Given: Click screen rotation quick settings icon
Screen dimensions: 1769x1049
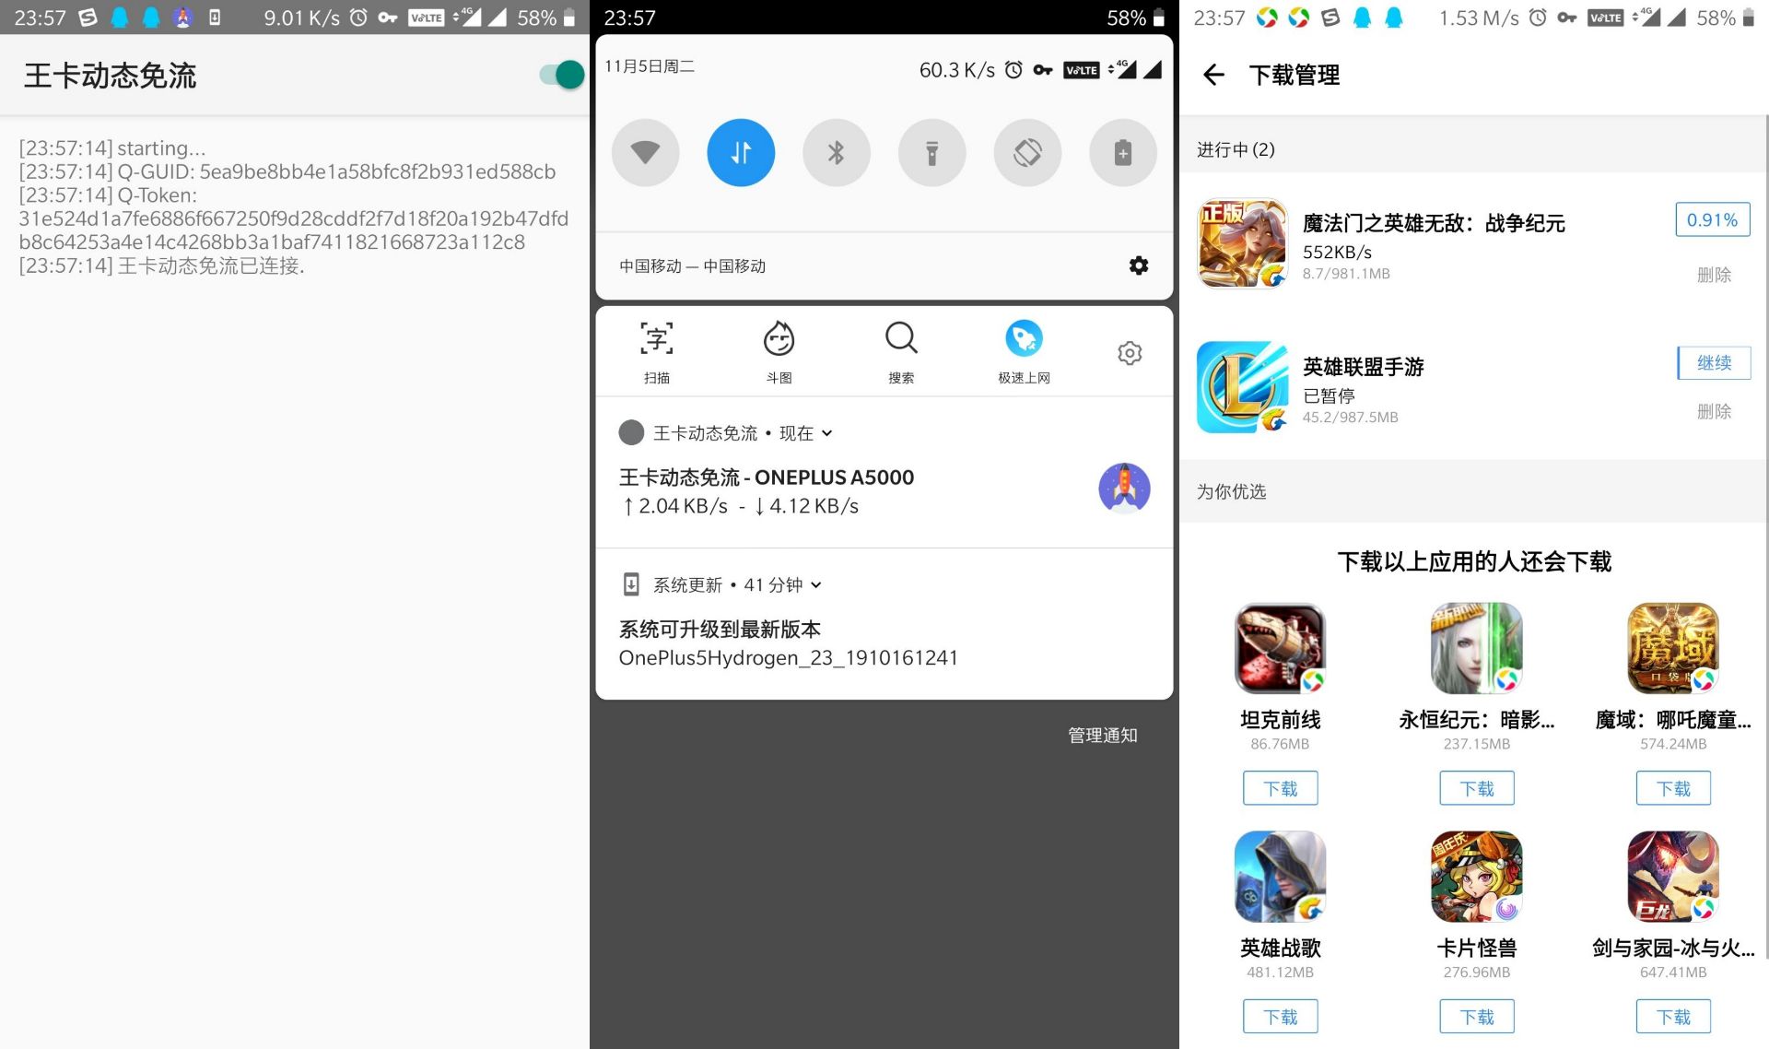Looking at the screenshot, I should coord(1026,151).
